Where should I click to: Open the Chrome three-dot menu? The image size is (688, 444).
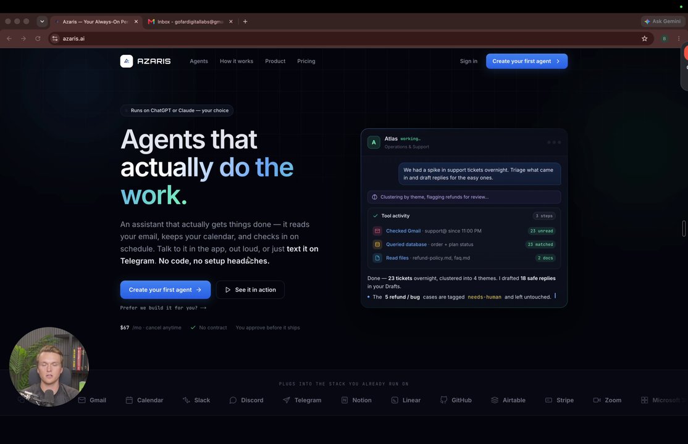coord(679,39)
